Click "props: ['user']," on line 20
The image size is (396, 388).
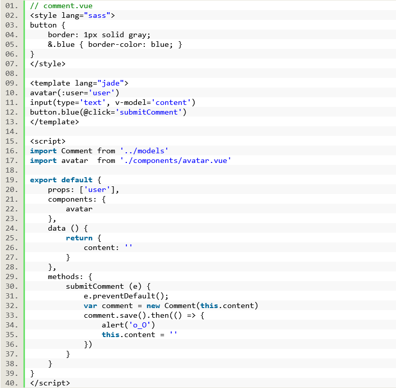pyautogui.click(x=84, y=190)
